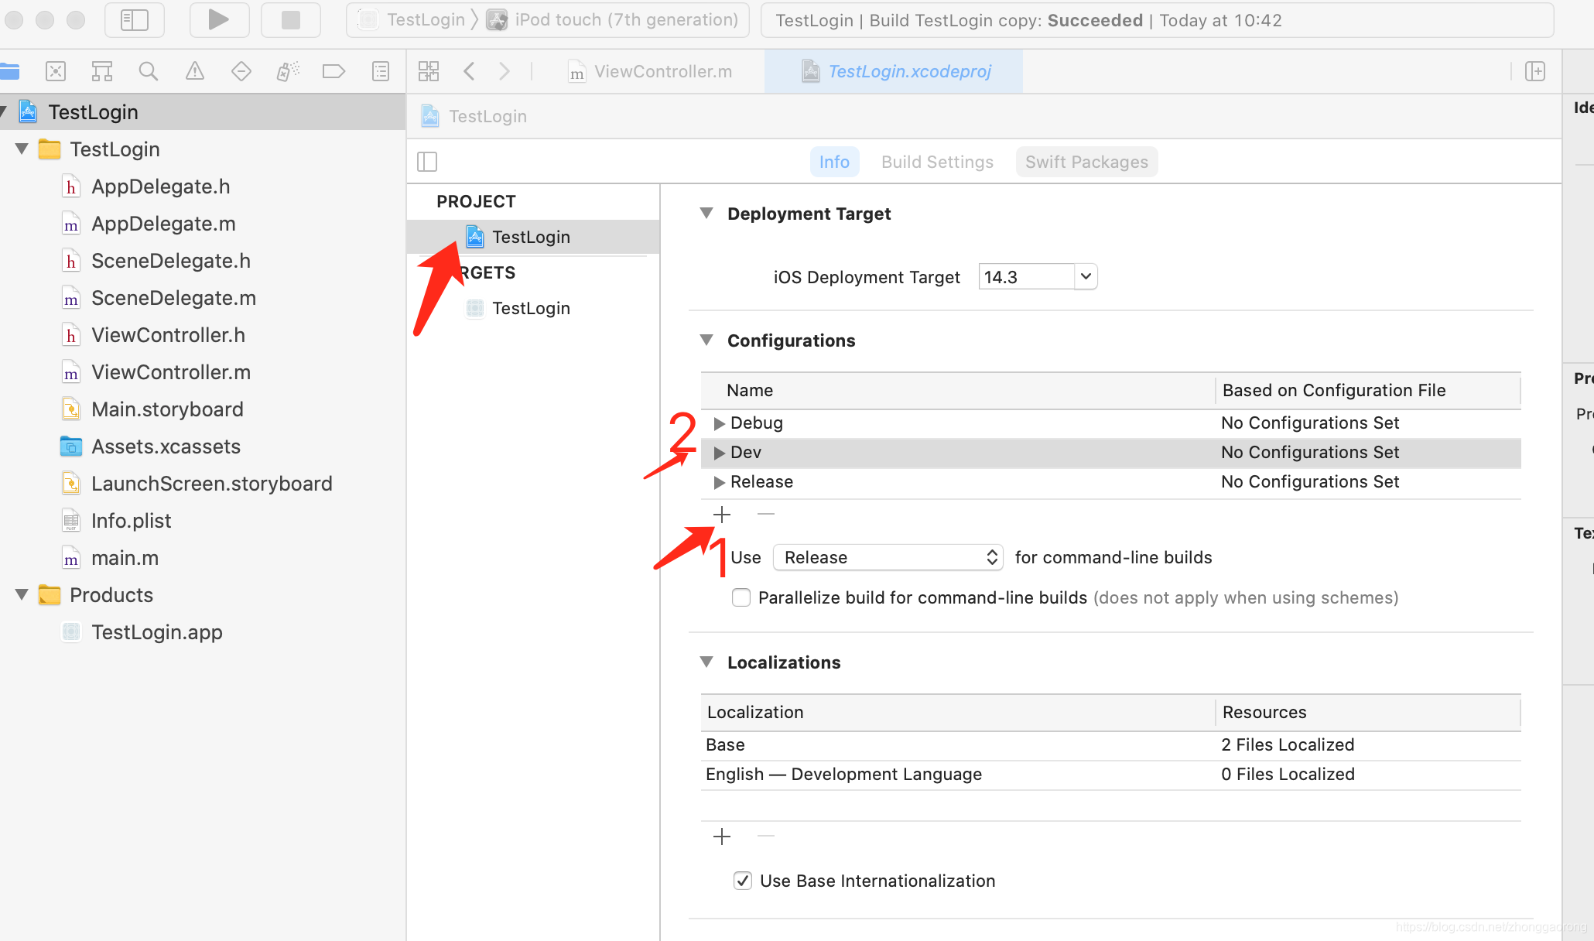
Task: Click the Run (play) button
Action: click(x=218, y=20)
